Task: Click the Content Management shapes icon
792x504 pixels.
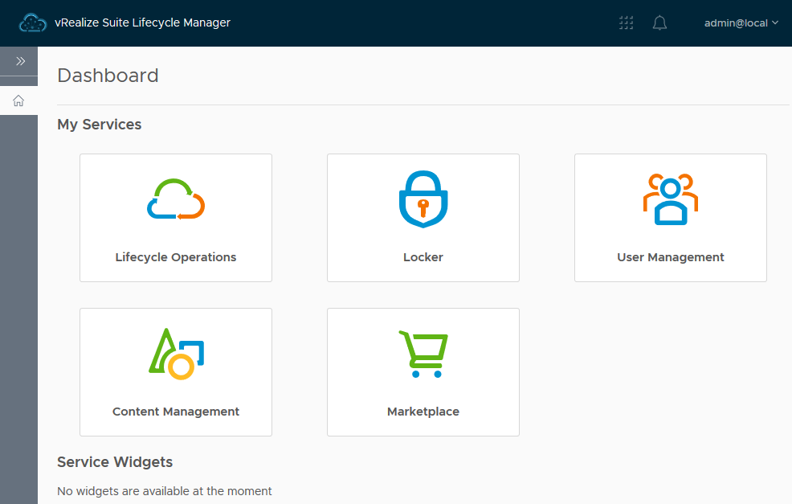Action: pos(176,354)
